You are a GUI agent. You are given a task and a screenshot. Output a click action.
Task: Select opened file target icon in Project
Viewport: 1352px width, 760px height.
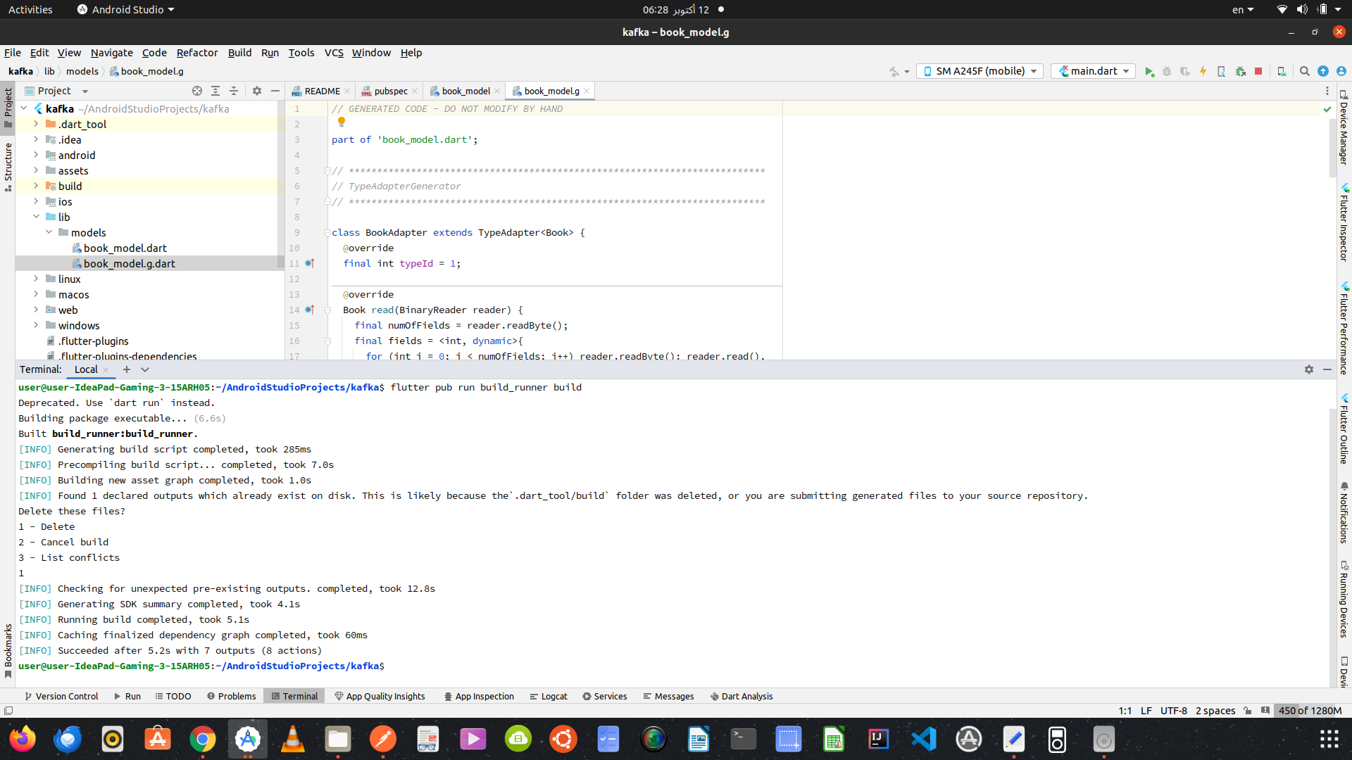[x=197, y=91]
